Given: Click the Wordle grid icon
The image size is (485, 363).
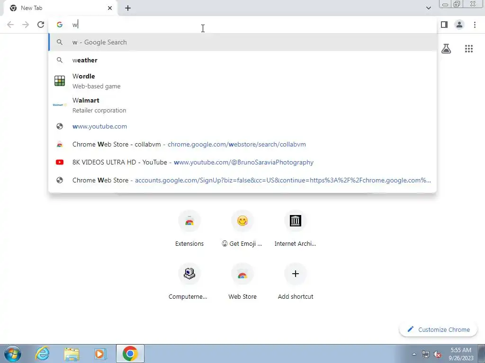Looking at the screenshot, I should click(59, 81).
